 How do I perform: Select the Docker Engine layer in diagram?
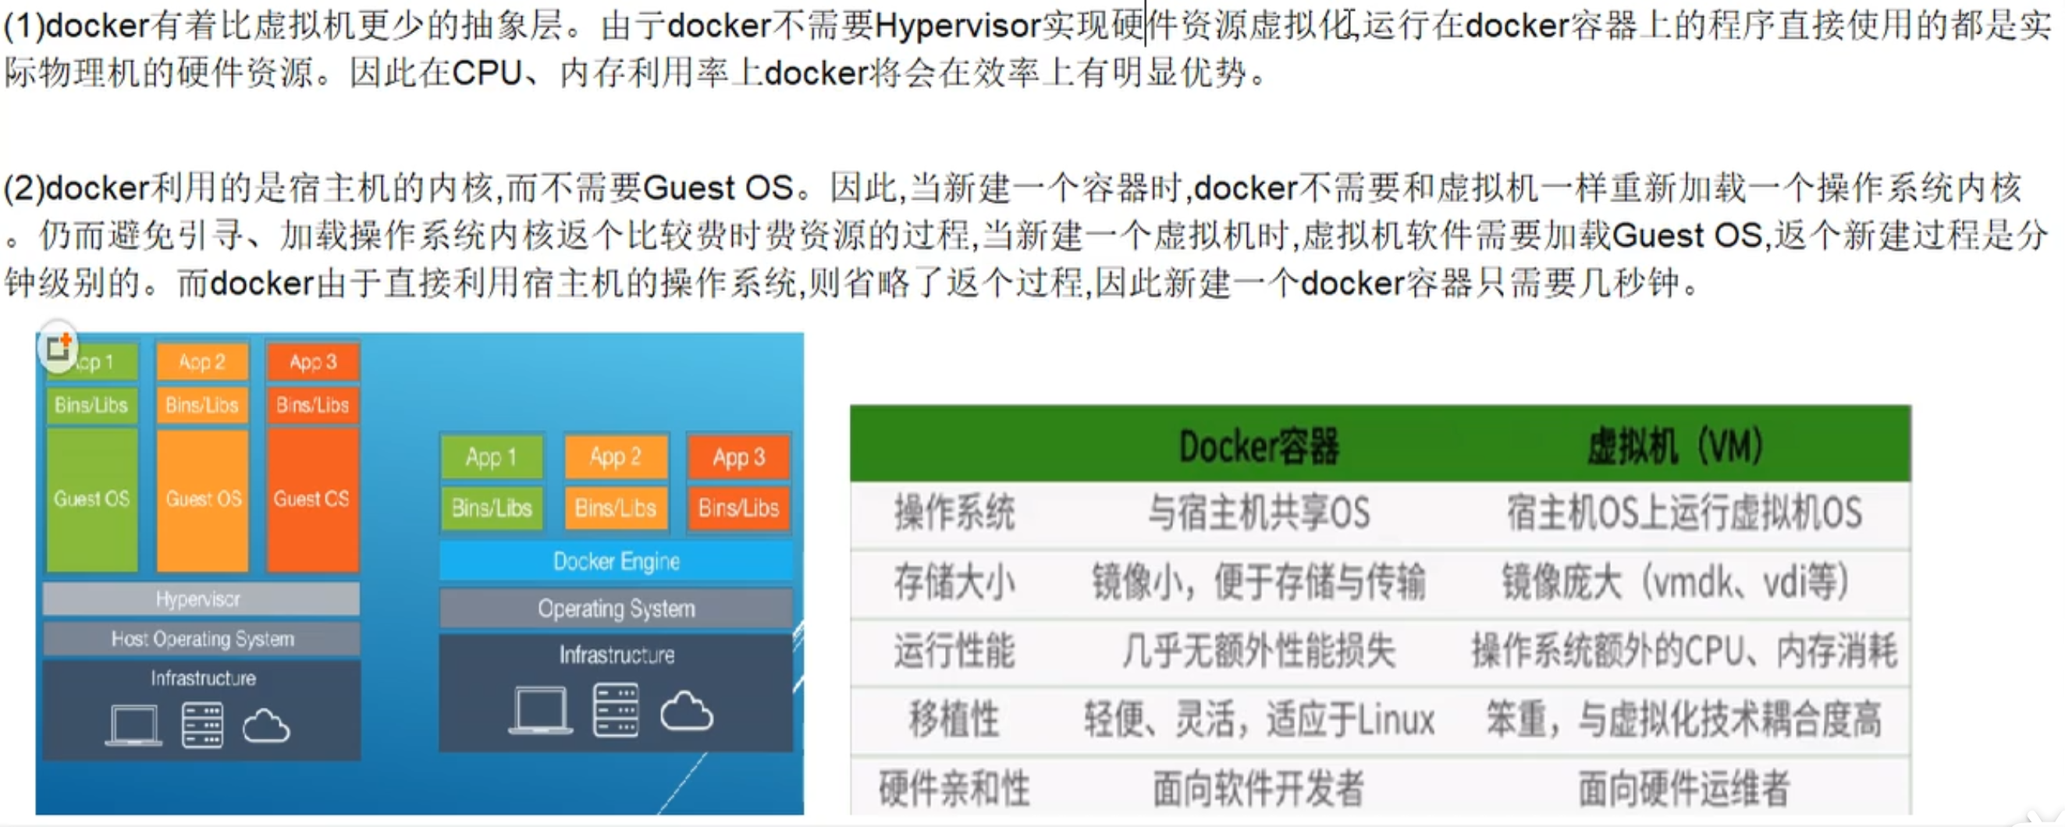[616, 561]
